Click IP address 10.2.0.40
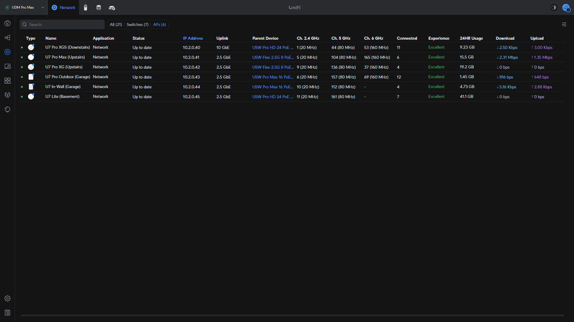 tap(191, 47)
